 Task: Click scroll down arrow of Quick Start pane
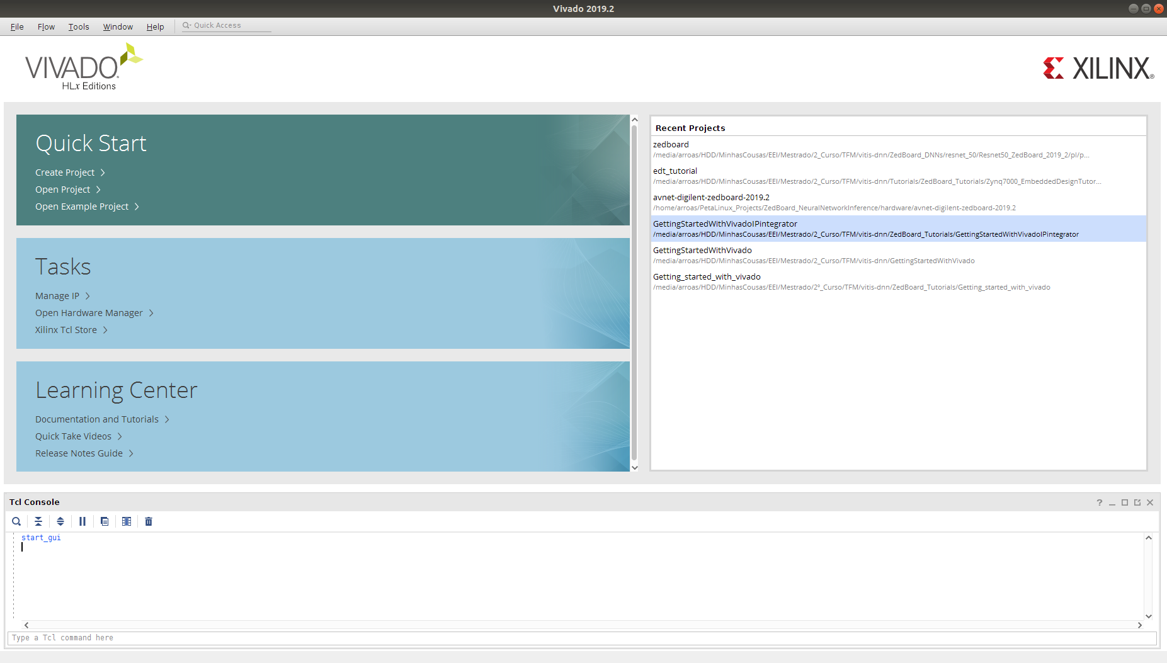(x=635, y=467)
